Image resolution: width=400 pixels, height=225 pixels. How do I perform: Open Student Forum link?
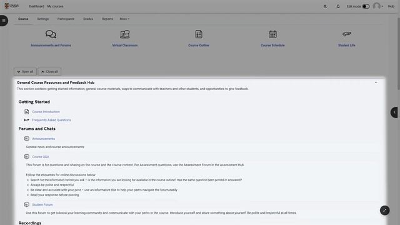(x=42, y=204)
